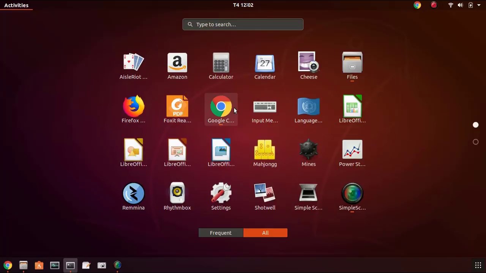Image resolution: width=486 pixels, height=273 pixels.
Task: Open Files from the app grid
Action: [352, 66]
